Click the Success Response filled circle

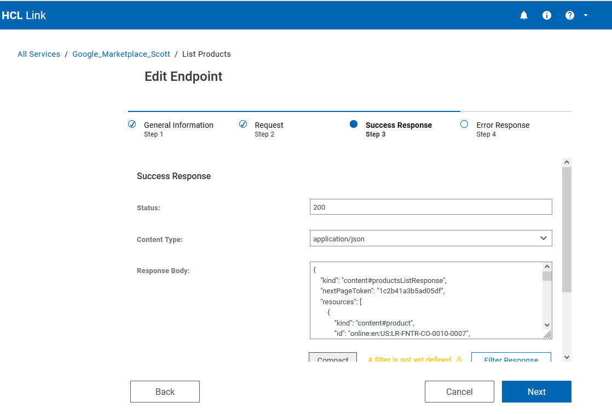[354, 124]
